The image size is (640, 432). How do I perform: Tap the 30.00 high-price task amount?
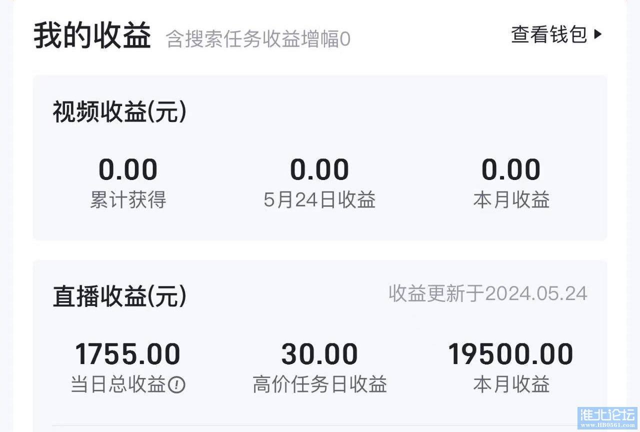click(319, 354)
